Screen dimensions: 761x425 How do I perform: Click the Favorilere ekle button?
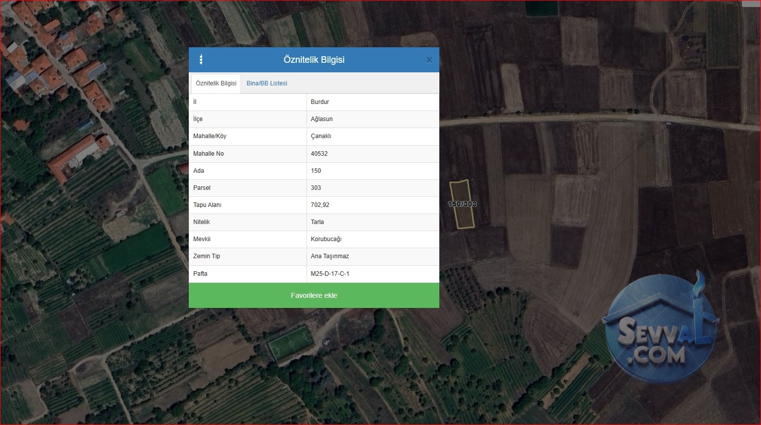click(314, 295)
